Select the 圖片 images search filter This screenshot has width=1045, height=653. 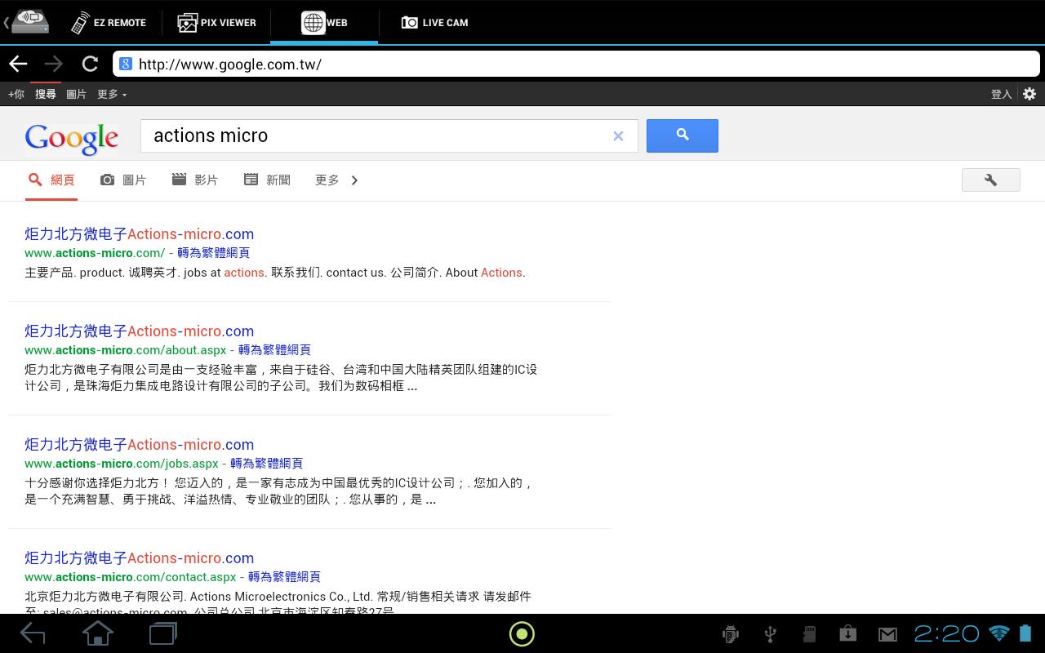pyautogui.click(x=123, y=180)
